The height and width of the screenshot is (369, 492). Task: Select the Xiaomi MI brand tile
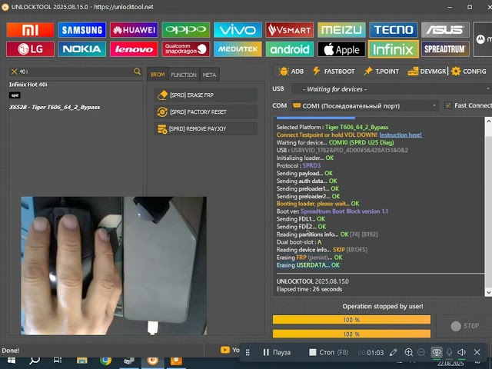(x=30, y=30)
